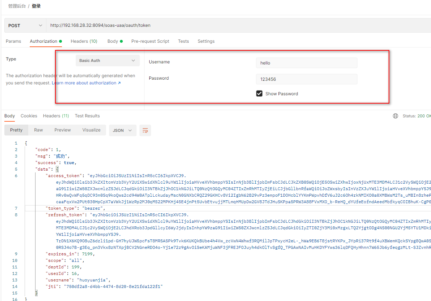431x301 pixels.
Task: Select the Preview response view
Action: pos(63,130)
